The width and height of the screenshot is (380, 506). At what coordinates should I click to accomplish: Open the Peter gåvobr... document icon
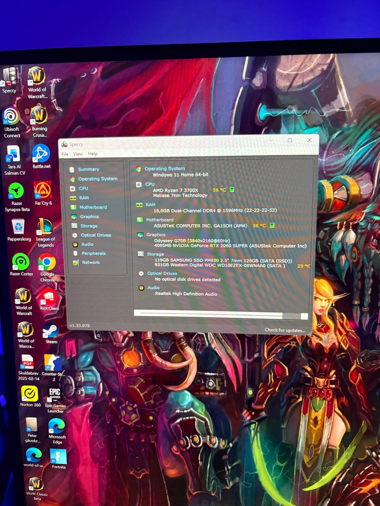pyautogui.click(x=32, y=430)
